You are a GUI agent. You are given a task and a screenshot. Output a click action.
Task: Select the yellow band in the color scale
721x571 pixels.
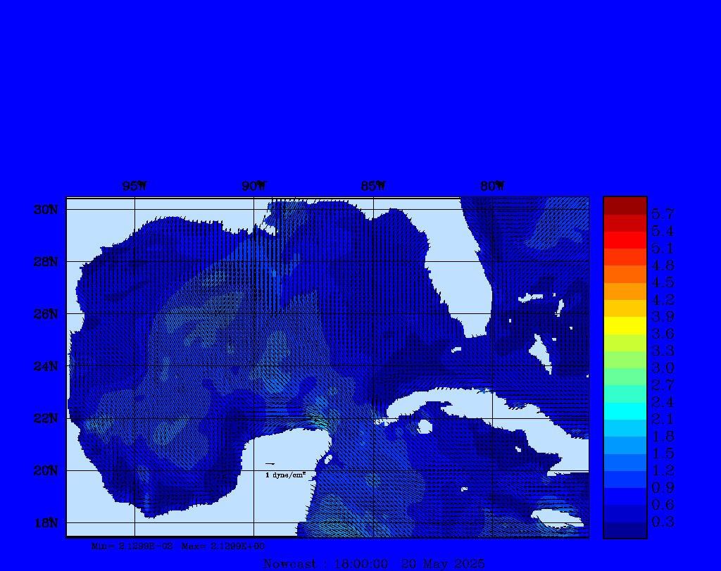(625, 325)
